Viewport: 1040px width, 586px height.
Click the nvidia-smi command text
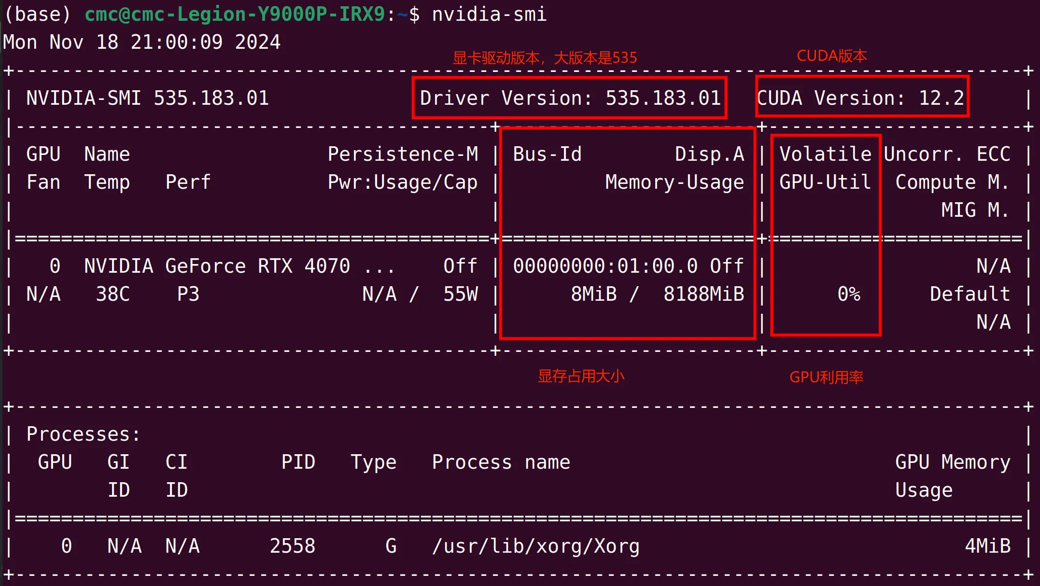[489, 14]
